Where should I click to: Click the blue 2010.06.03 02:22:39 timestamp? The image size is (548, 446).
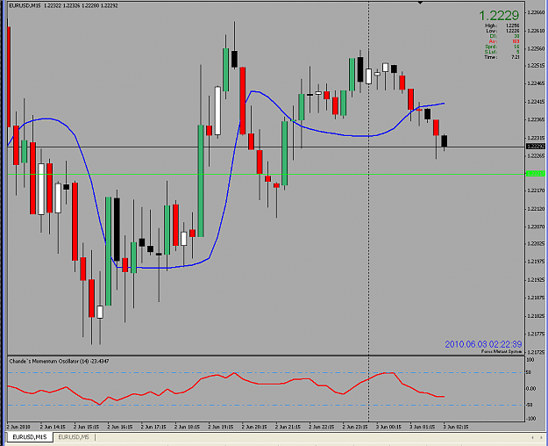(x=483, y=344)
